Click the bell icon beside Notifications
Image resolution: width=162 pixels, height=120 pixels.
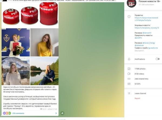click(x=129, y=59)
